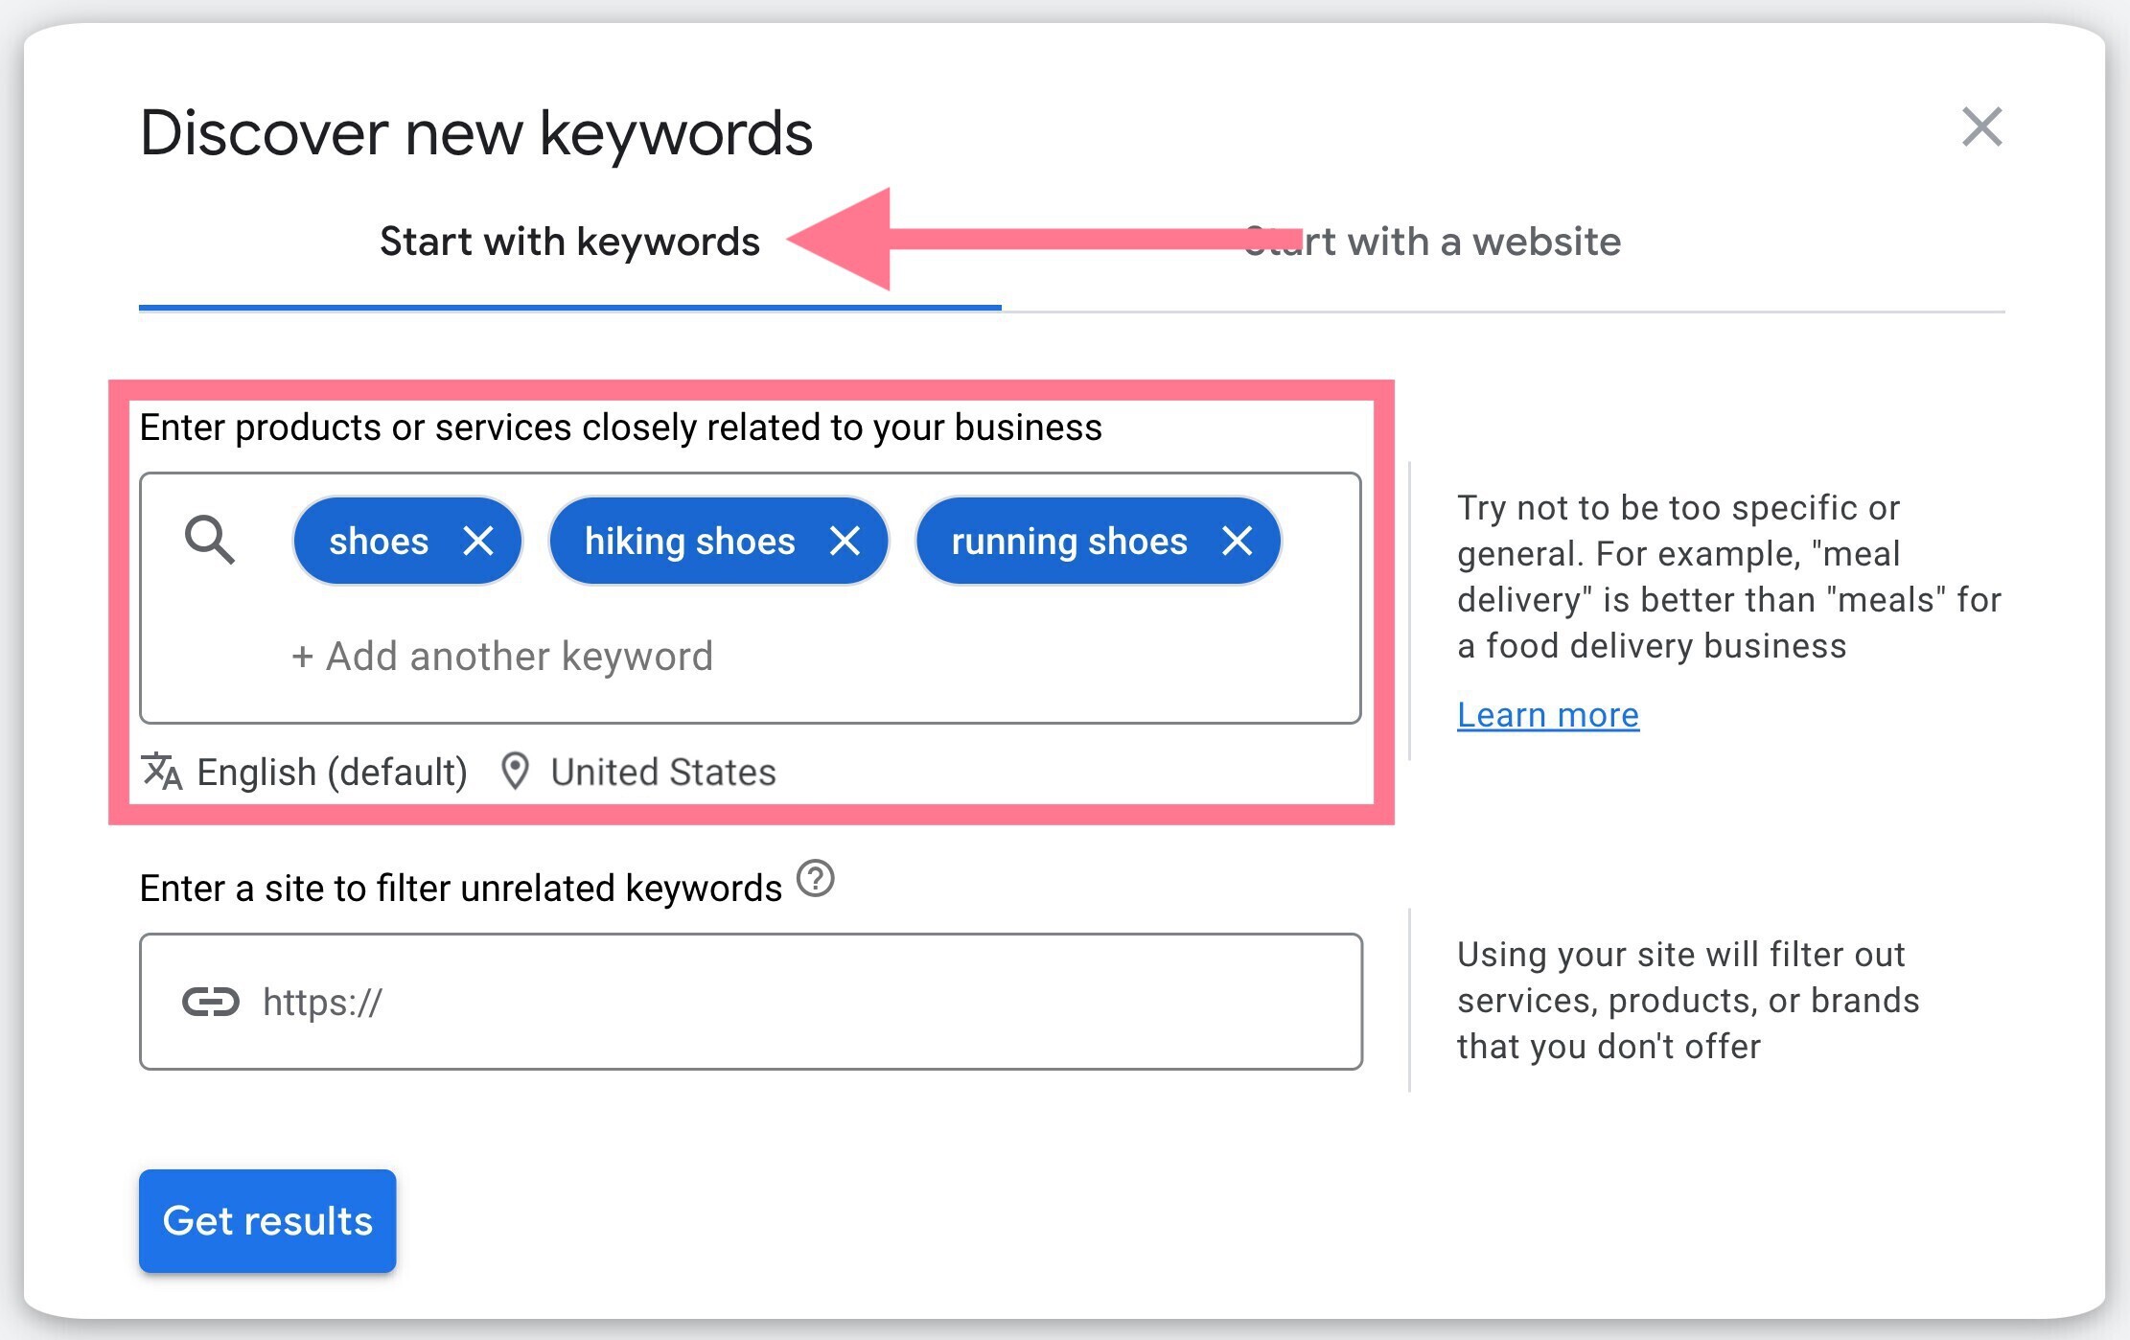This screenshot has width=2130, height=1340.
Task: Click the location pin icon
Action: click(516, 772)
